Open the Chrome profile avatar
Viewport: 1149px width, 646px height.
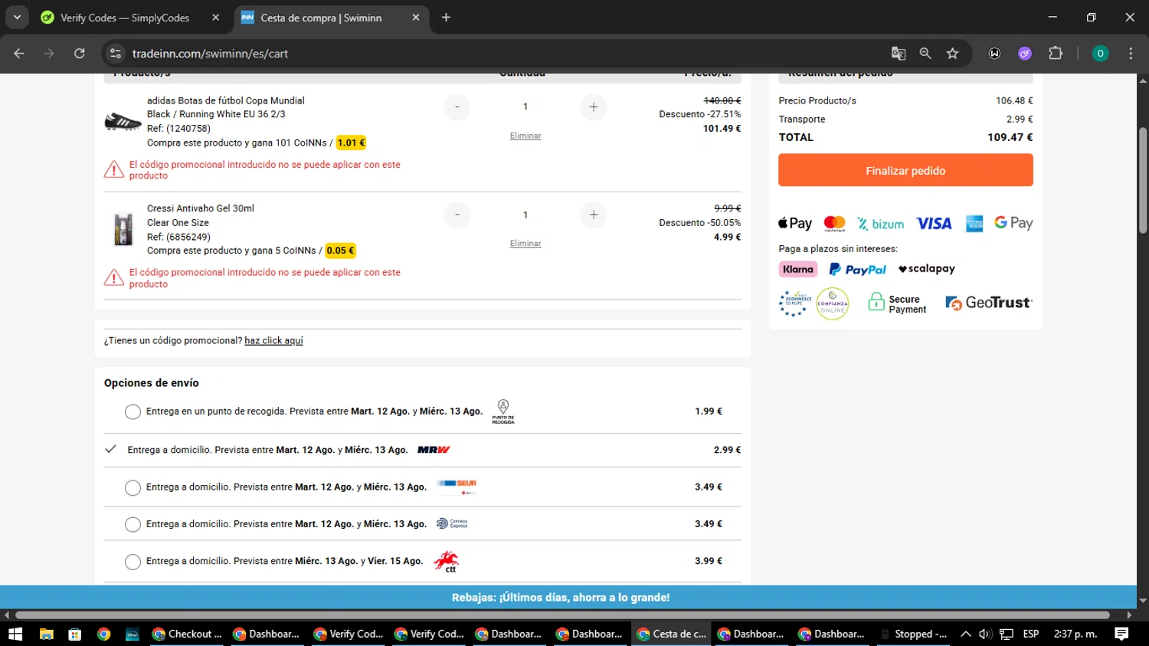click(1100, 54)
